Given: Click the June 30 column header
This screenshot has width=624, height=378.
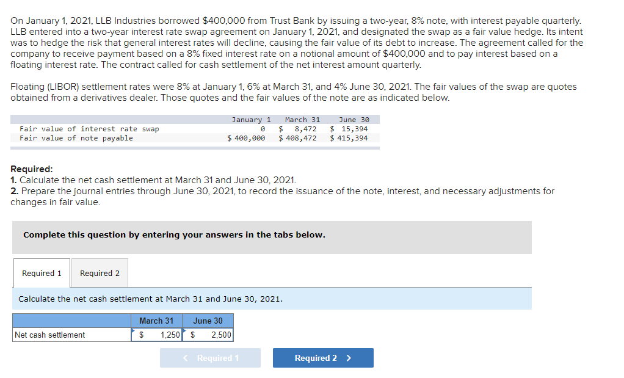Looking at the screenshot, I should (208, 321).
